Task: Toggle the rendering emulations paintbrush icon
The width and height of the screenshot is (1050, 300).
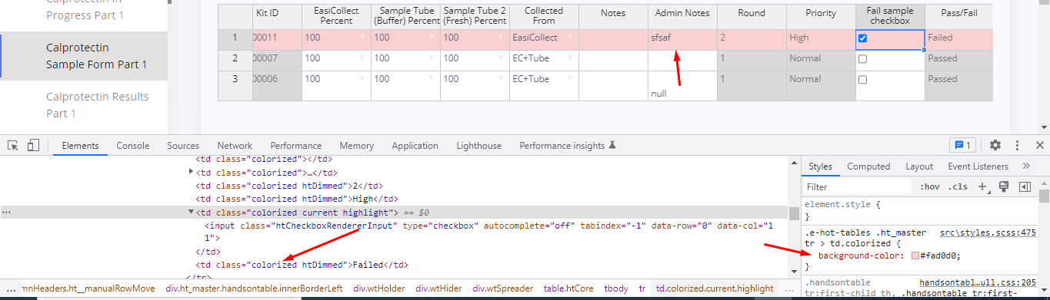Action: click(x=1004, y=186)
